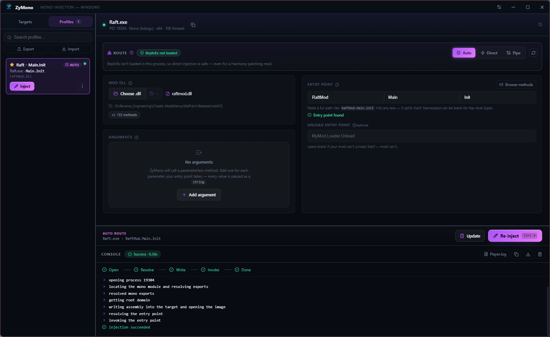Open recent DLL history dropdown

[154, 94]
